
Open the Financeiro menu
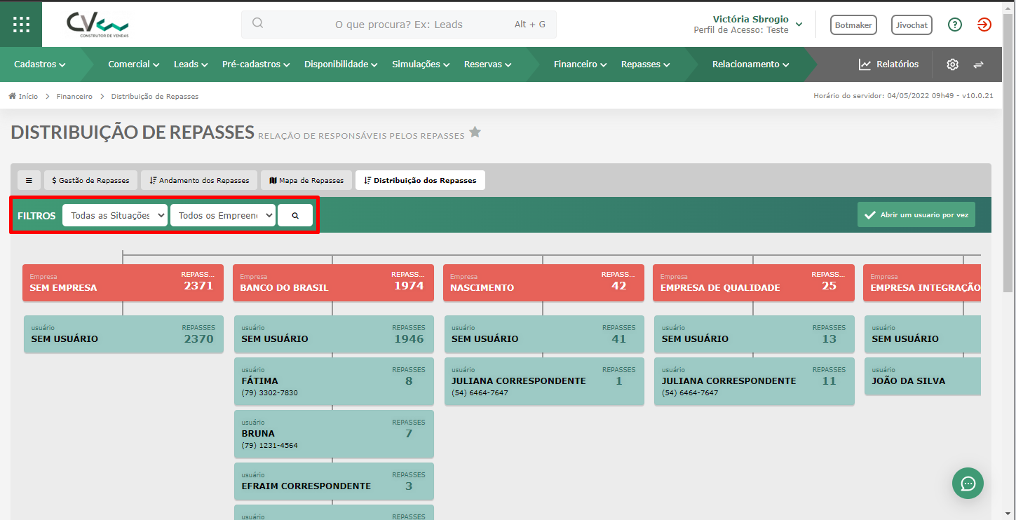point(580,64)
